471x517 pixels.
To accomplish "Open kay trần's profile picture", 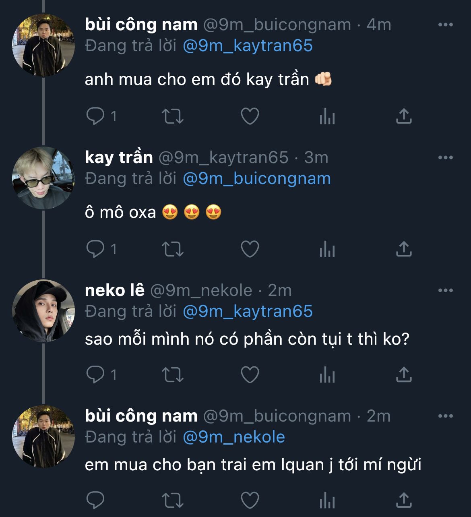I will click(43, 178).
